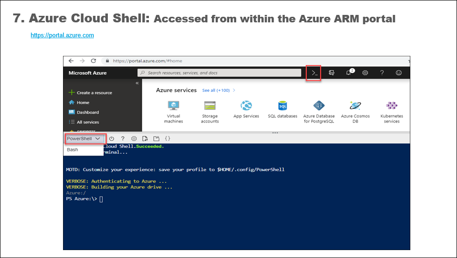Open the help question mark in top bar
457x258 pixels.
382,73
